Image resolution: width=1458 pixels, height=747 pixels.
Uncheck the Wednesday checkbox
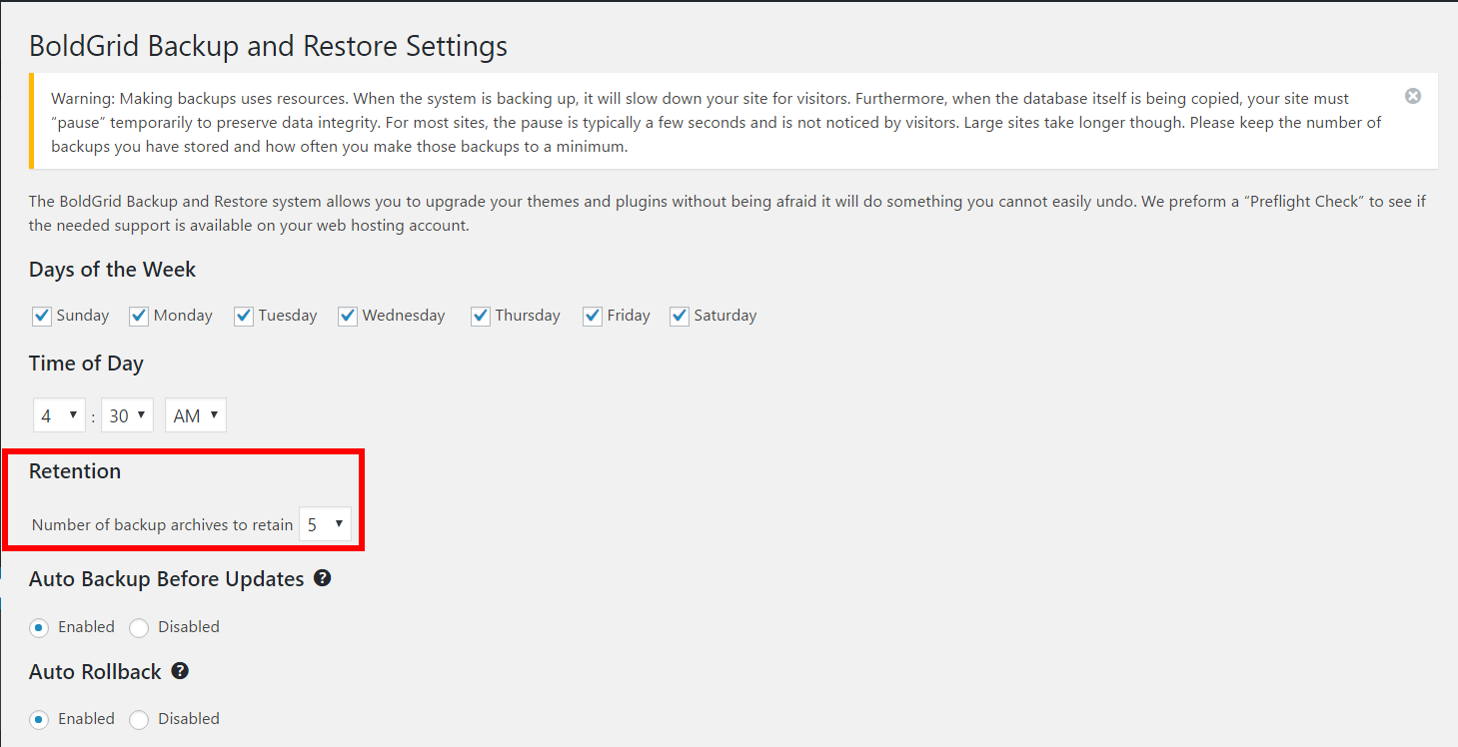348,316
